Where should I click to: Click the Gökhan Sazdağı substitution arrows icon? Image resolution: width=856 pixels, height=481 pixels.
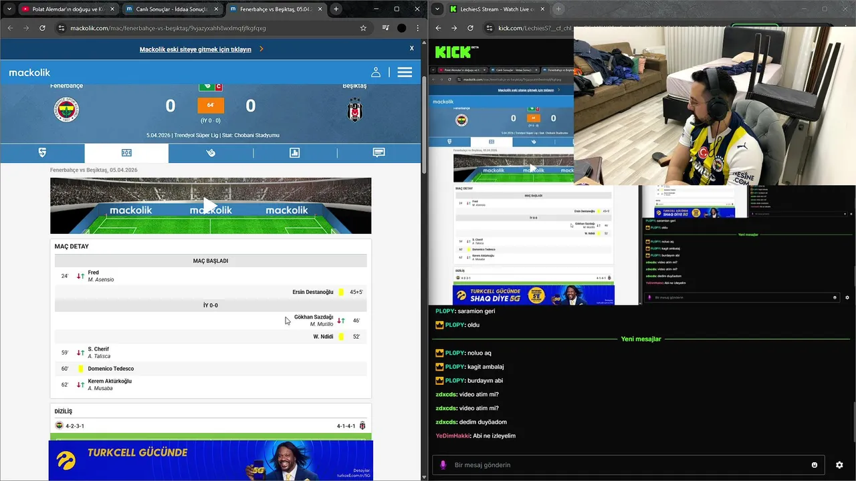(x=341, y=321)
